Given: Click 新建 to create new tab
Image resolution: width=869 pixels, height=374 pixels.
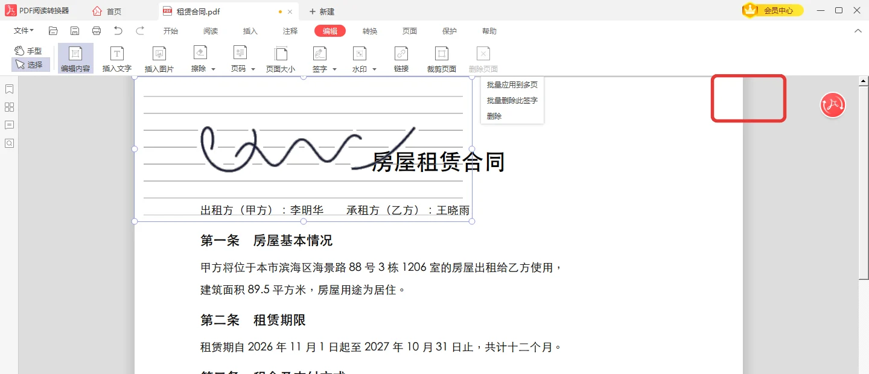Looking at the screenshot, I should (322, 11).
